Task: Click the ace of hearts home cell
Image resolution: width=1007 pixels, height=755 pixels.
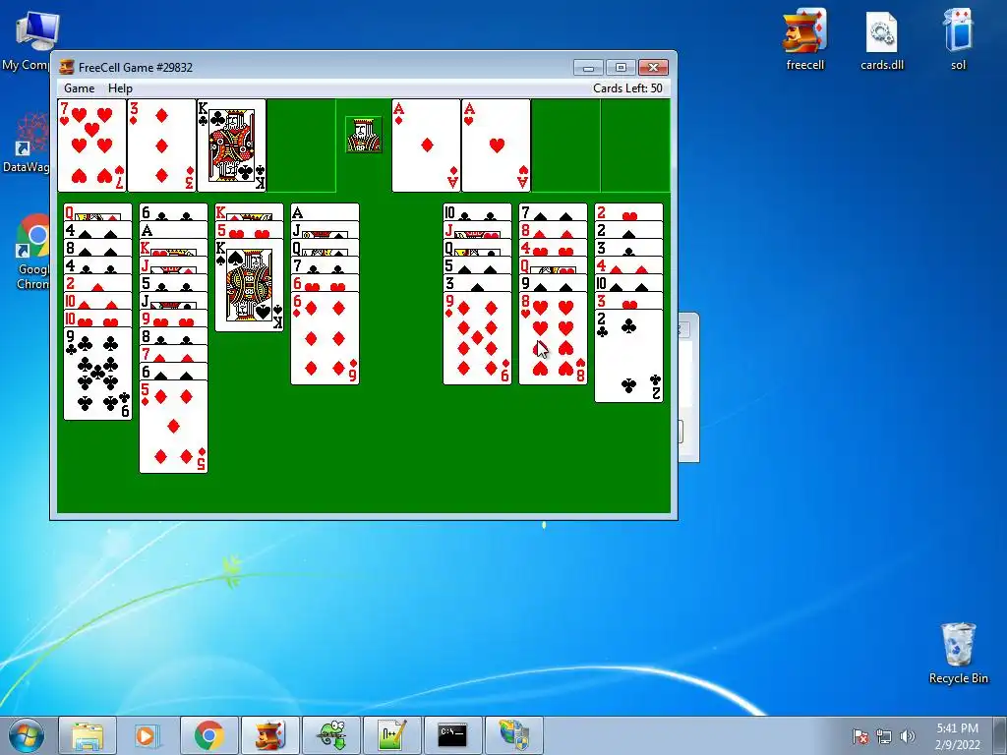Action: 496,145
